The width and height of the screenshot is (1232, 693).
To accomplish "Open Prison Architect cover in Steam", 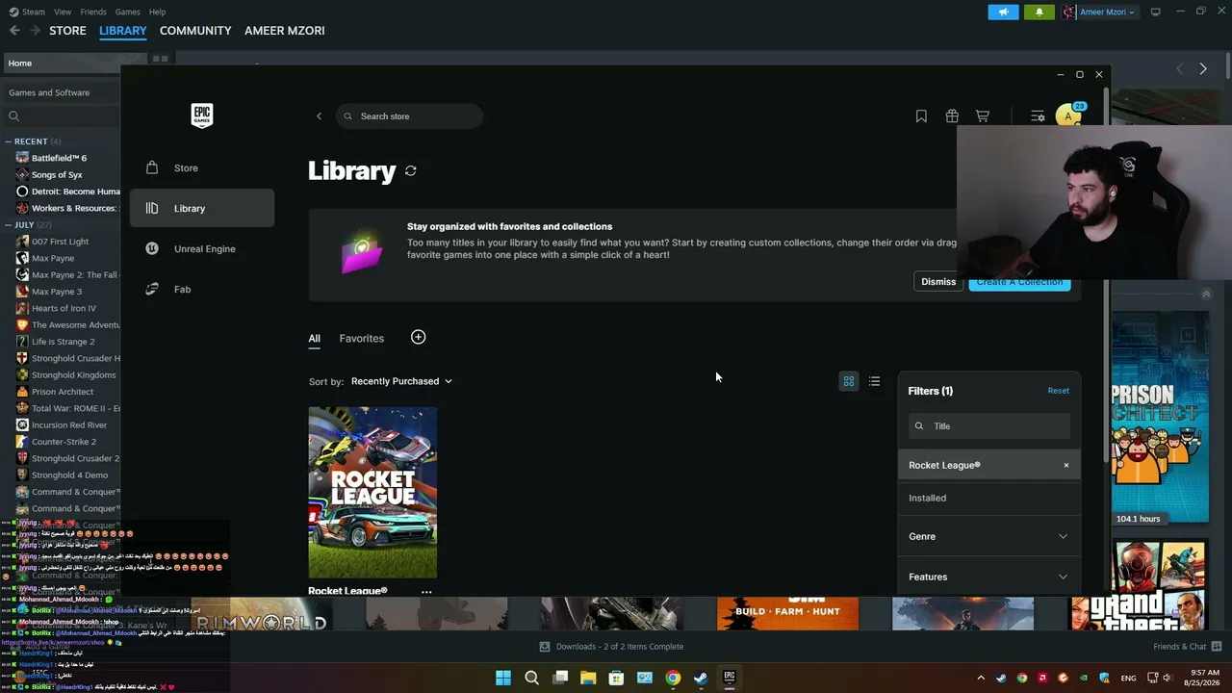I will click(x=1160, y=417).
